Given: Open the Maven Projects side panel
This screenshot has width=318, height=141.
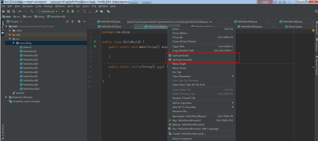Looking at the screenshot, I should coord(316,65).
